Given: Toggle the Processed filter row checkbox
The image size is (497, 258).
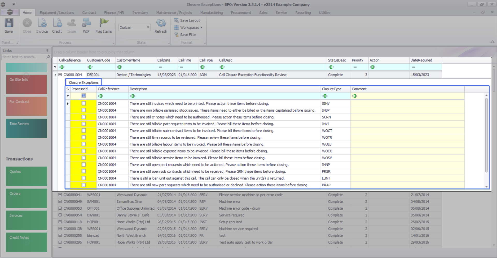Looking at the screenshot, I should tap(84, 96).
